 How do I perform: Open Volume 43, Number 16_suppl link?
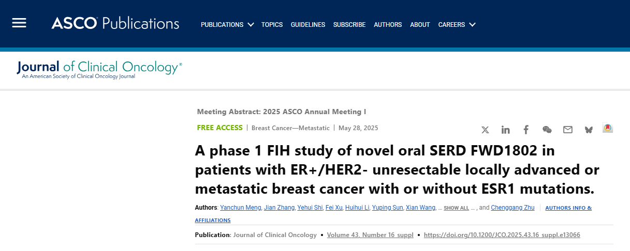[370, 235]
